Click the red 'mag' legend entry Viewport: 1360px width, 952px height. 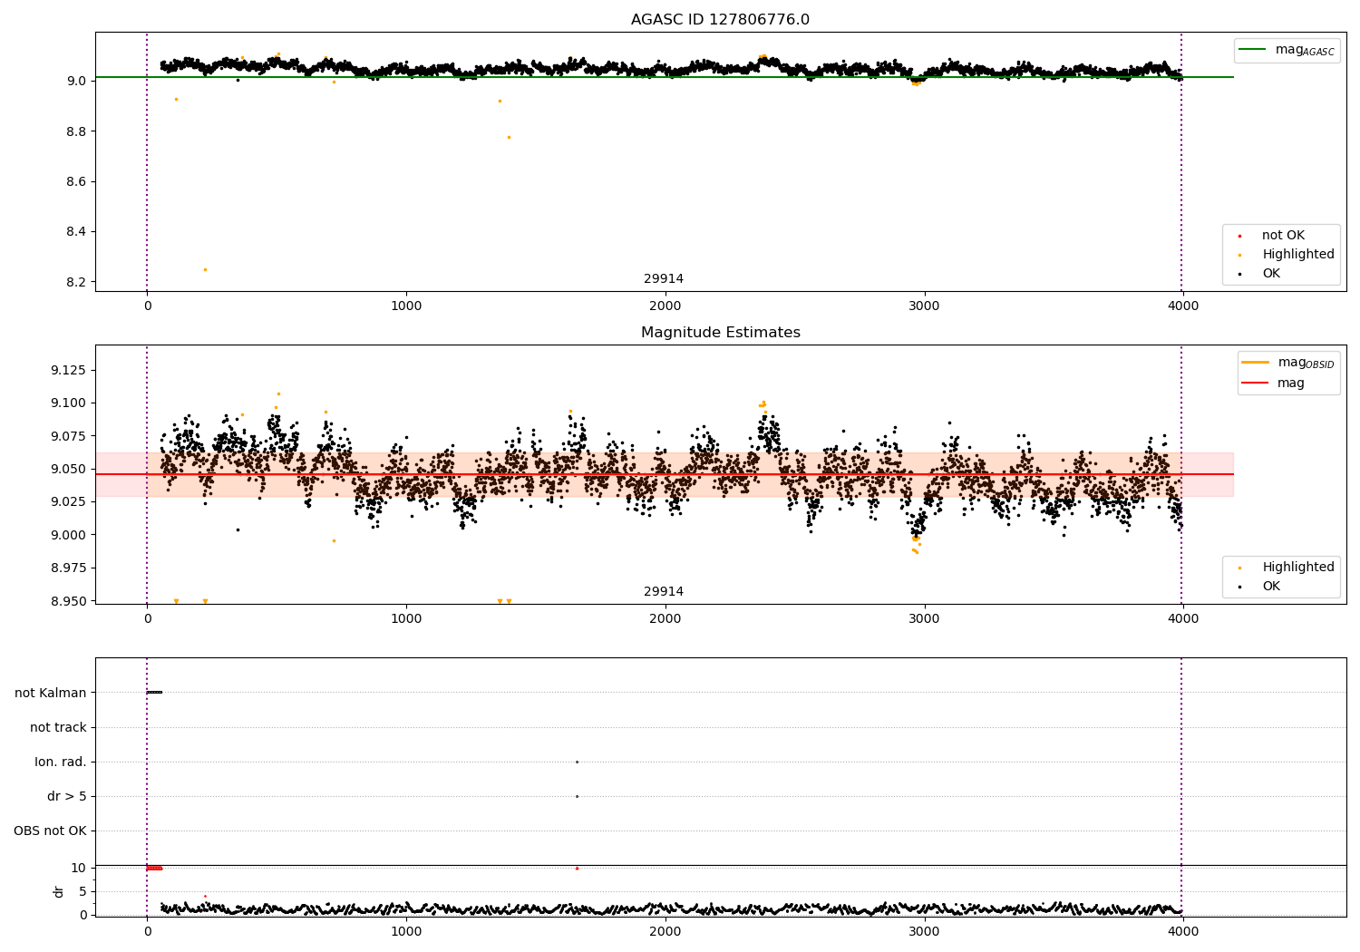pos(1290,384)
